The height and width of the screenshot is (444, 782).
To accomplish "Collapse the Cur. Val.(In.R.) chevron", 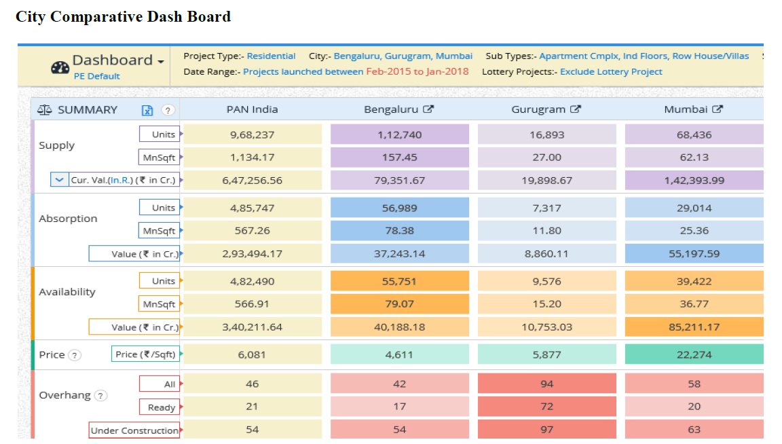I will [x=59, y=180].
